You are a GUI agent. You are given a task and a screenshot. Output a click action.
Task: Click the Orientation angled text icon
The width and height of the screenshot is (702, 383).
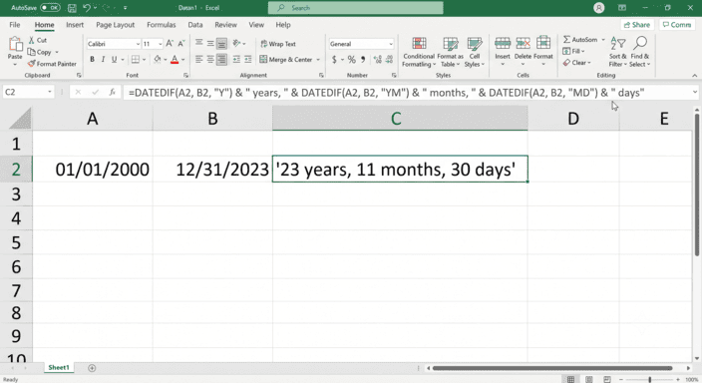click(237, 44)
